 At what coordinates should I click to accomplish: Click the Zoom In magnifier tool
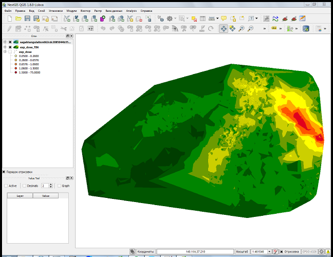[x=241, y=28]
